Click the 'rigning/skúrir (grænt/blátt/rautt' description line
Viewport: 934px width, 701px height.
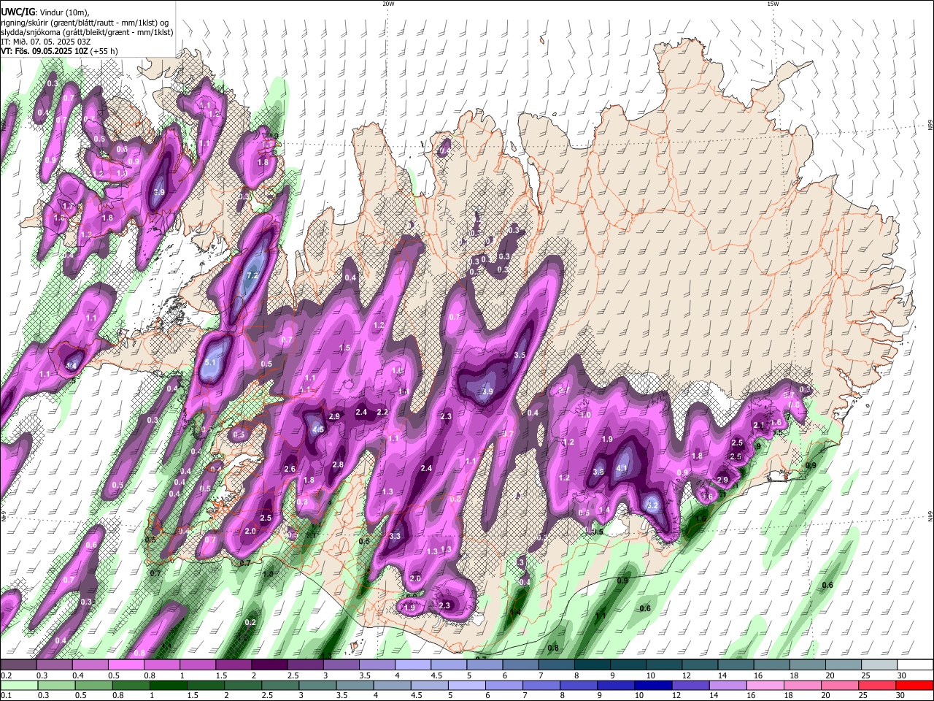85,23
